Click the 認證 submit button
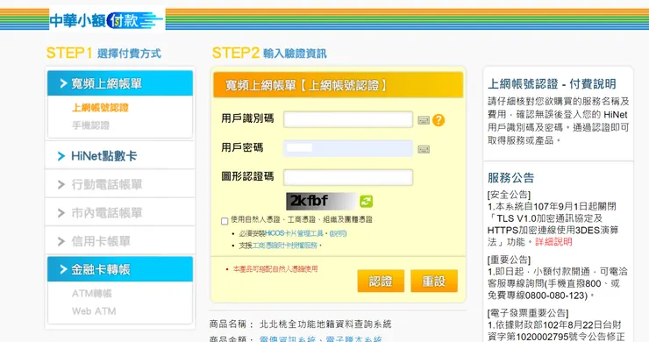Image resolution: width=649 pixels, height=342 pixels. coord(381,281)
